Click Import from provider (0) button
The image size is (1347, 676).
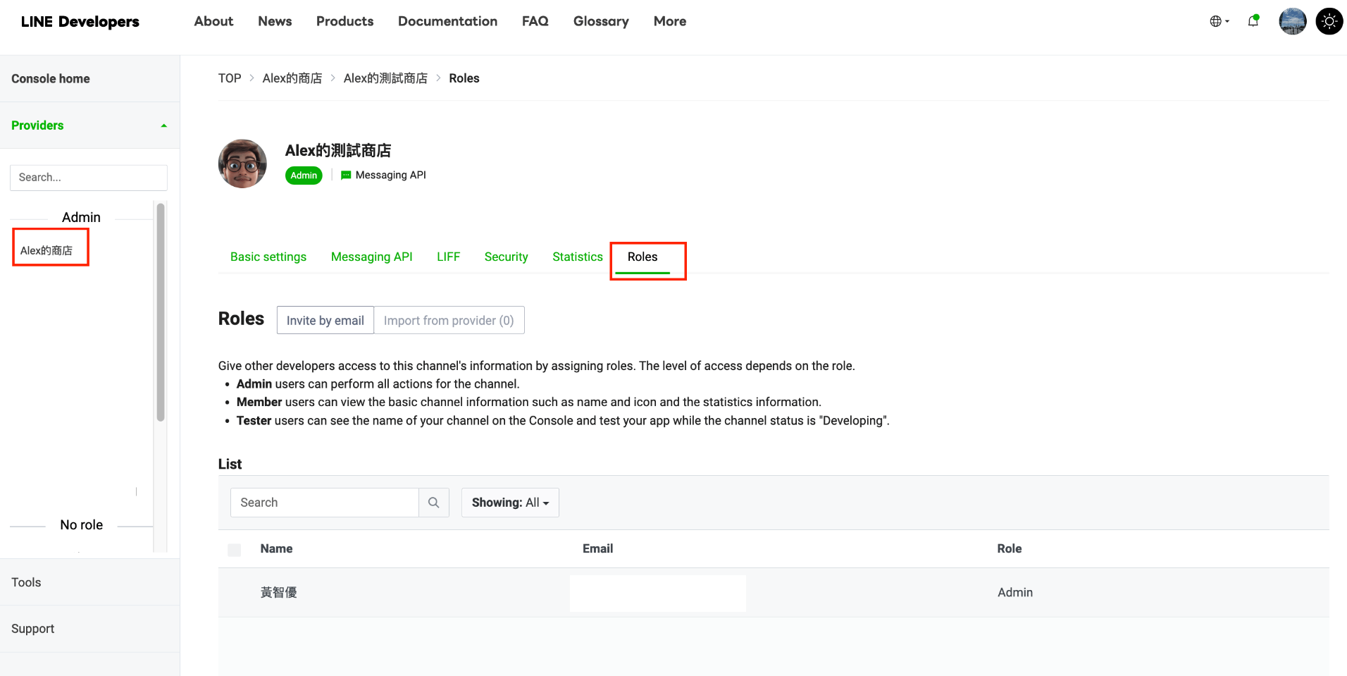pyautogui.click(x=449, y=320)
